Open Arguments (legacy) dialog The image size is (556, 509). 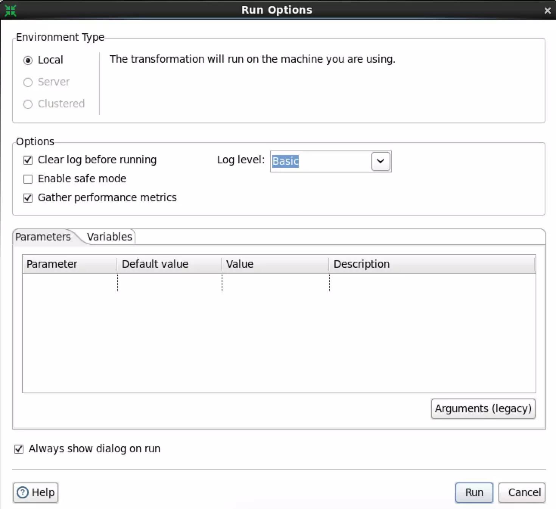[x=483, y=408]
